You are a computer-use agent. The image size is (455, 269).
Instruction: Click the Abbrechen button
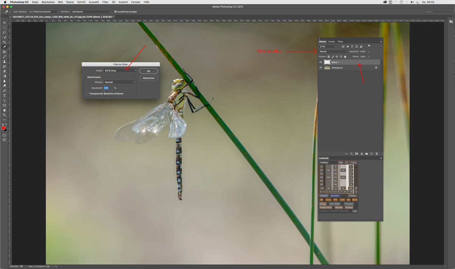click(149, 78)
